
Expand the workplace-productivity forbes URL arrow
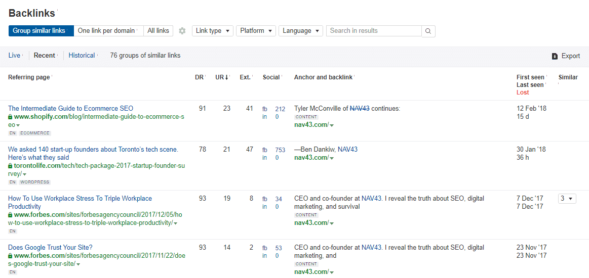point(175,223)
